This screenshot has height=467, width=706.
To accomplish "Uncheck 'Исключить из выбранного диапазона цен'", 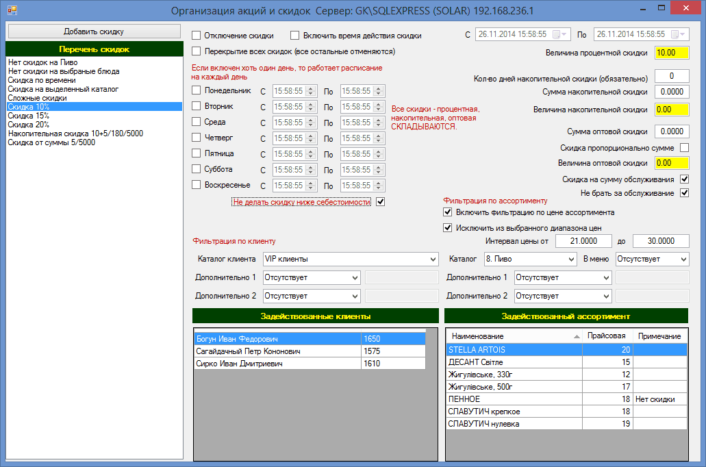I will click(448, 228).
